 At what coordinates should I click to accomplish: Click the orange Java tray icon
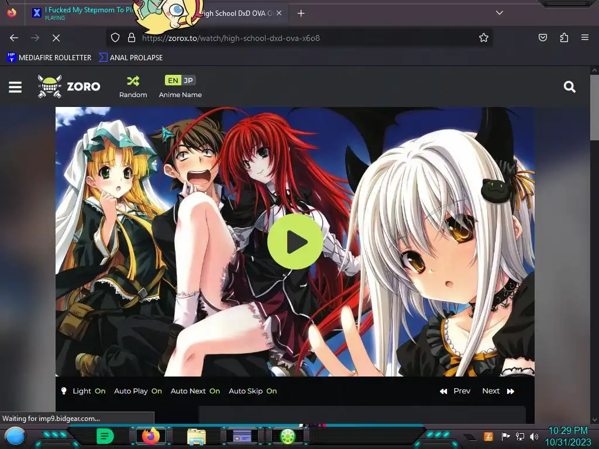click(488, 436)
